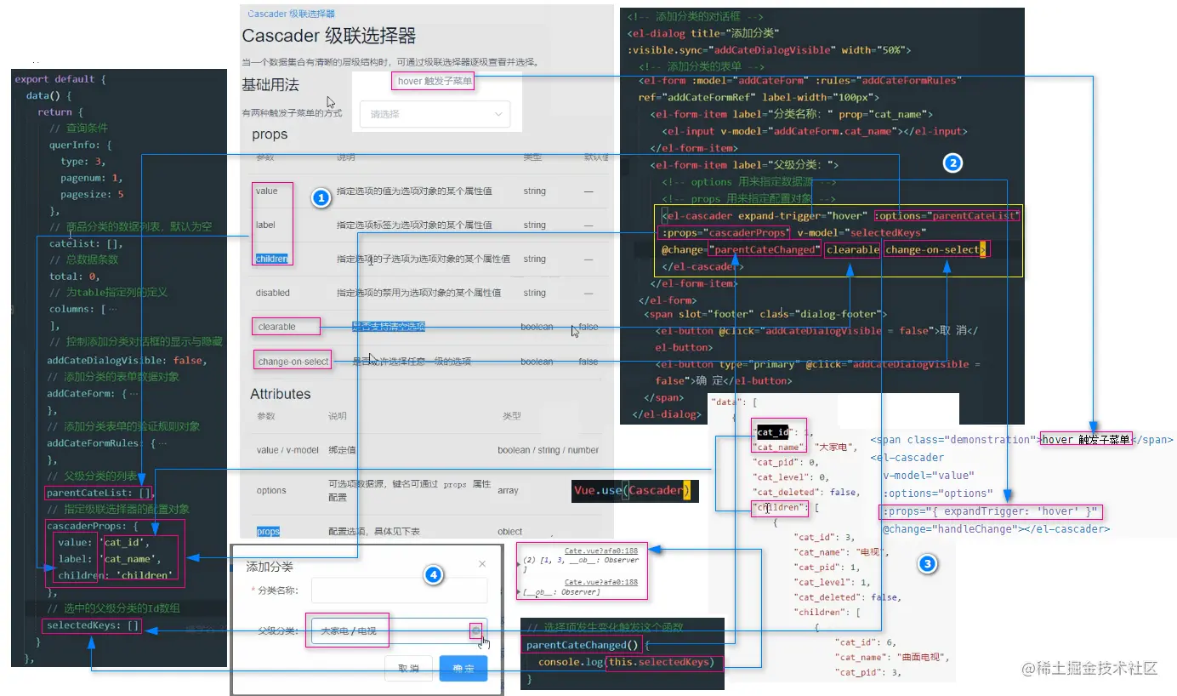Click the 取消 button in the dialog
Viewport: 1177px width, 696px height.
click(x=409, y=669)
